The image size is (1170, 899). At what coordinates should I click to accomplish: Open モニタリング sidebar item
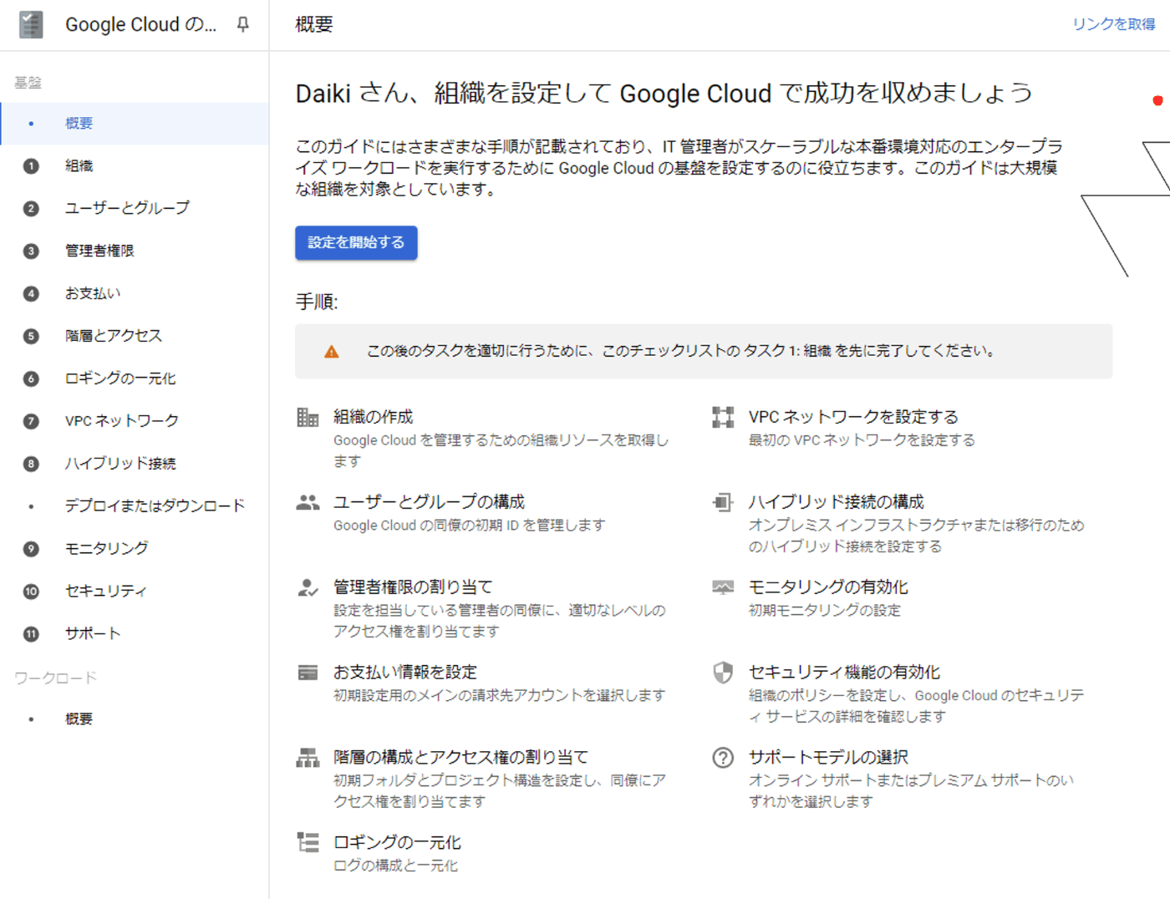(x=135, y=549)
